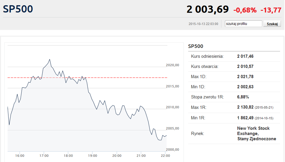Screen dimensions: 285x162
Task: Click the value 2 021,78
Action: pos(245,77)
